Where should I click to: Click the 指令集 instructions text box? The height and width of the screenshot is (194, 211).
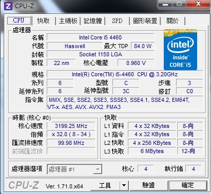pyautogui.click(x=125, y=103)
